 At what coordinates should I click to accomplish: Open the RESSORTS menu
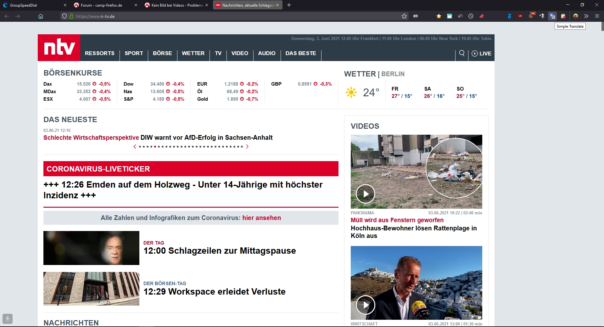point(100,54)
